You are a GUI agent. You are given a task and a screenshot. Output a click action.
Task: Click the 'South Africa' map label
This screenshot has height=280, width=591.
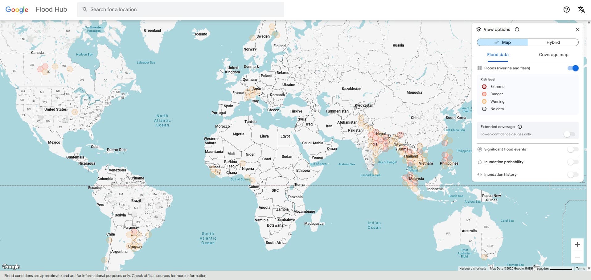[x=276, y=243]
